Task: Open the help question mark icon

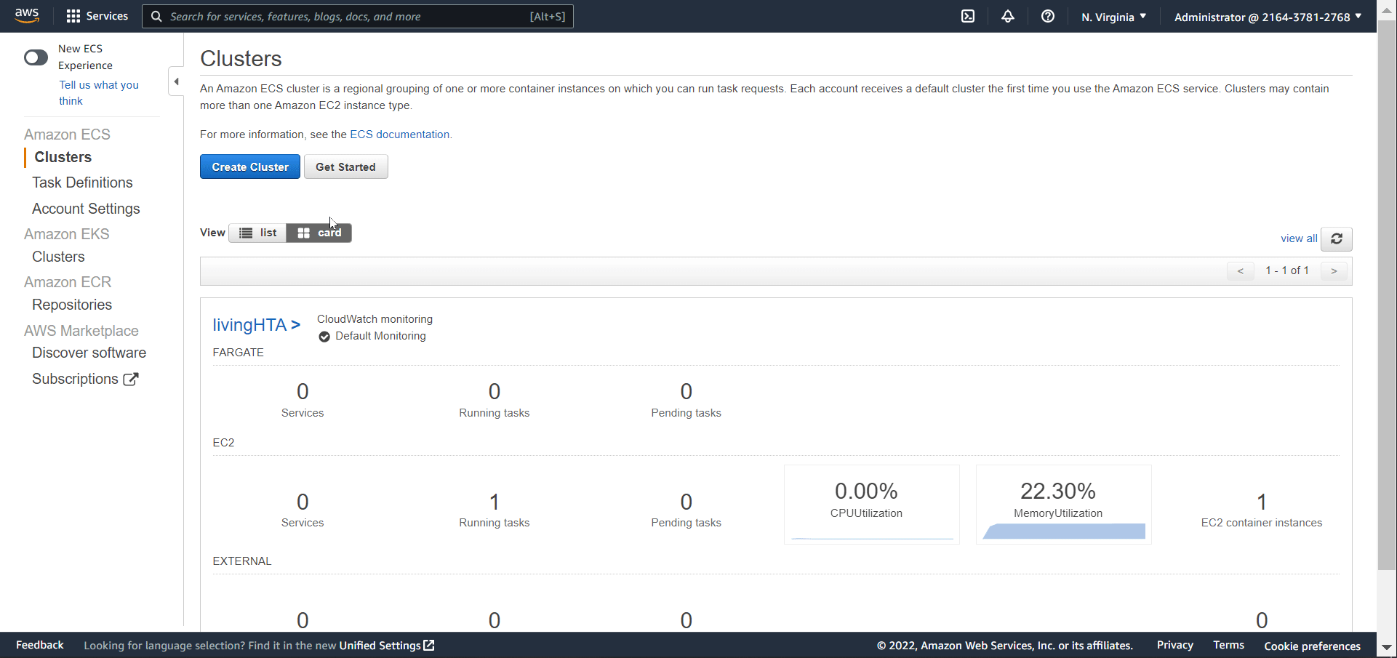Action: click(1047, 16)
